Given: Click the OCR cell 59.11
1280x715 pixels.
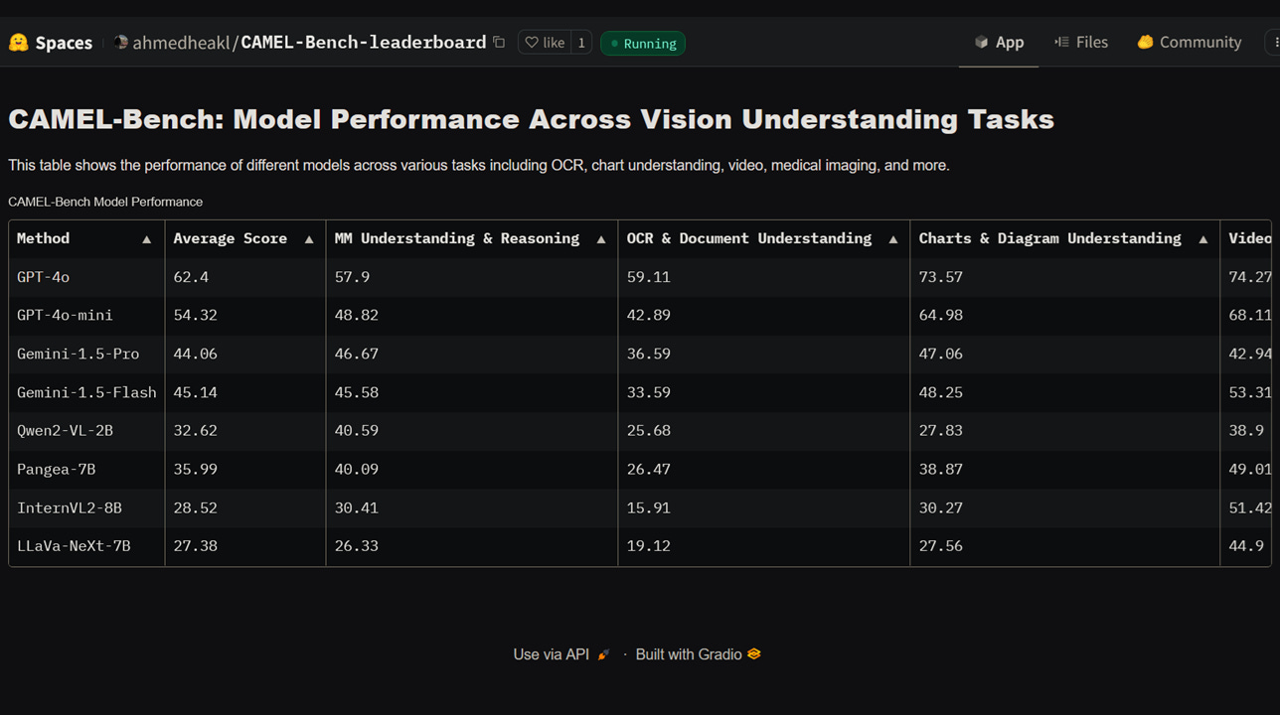Looking at the screenshot, I should (764, 277).
